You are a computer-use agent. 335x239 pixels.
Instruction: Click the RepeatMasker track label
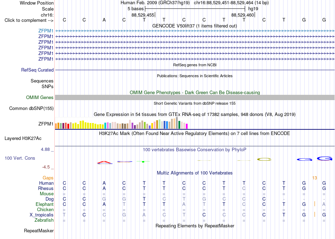coord(39,231)
